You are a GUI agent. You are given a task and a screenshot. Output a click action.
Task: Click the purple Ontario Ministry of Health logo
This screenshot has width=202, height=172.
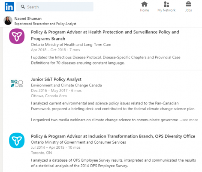point(17,36)
